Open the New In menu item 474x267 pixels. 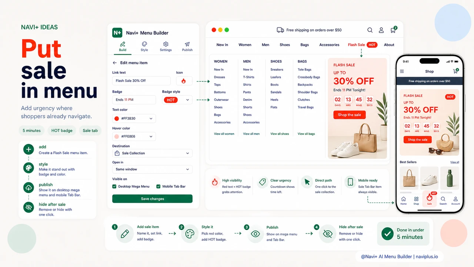pos(222,45)
